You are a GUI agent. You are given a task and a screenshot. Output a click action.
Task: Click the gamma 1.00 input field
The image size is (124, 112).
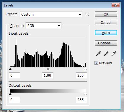[x=48, y=76]
